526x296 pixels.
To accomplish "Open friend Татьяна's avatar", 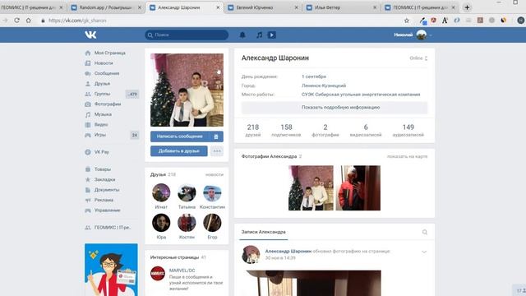I will coord(187,192).
